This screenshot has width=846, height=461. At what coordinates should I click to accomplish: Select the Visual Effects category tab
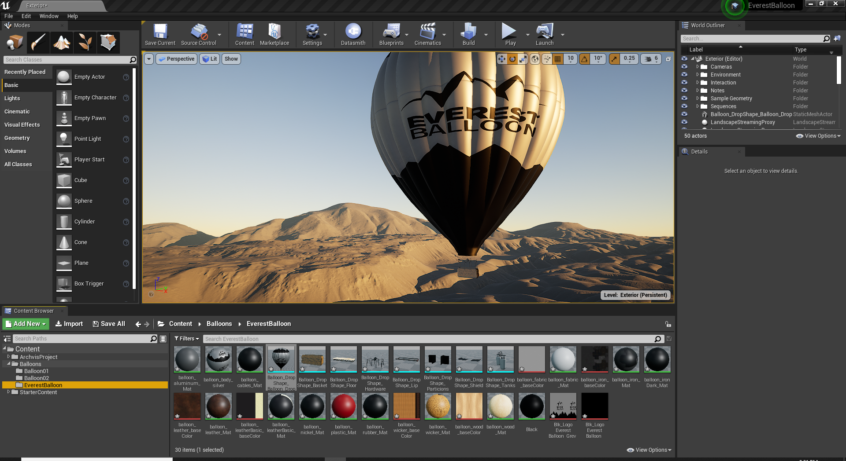click(x=26, y=125)
